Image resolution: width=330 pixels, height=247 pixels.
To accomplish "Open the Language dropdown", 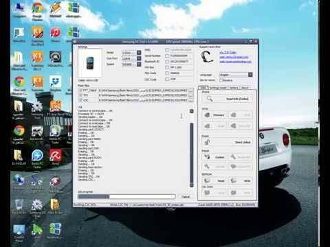I will 250,75.
